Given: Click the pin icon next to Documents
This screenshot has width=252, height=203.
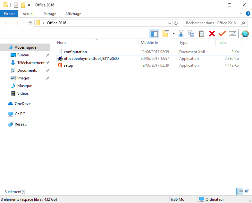Looking at the screenshot, I should [48, 70].
